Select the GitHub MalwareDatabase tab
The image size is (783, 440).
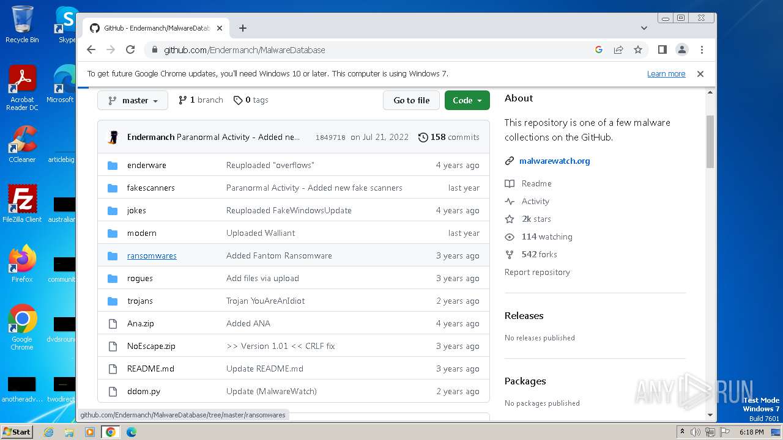click(156, 28)
